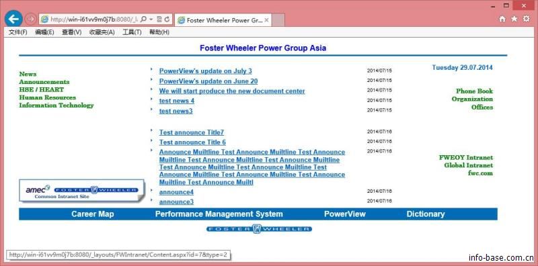Go to Human Resources section
The image size is (538, 266).
pos(47,97)
